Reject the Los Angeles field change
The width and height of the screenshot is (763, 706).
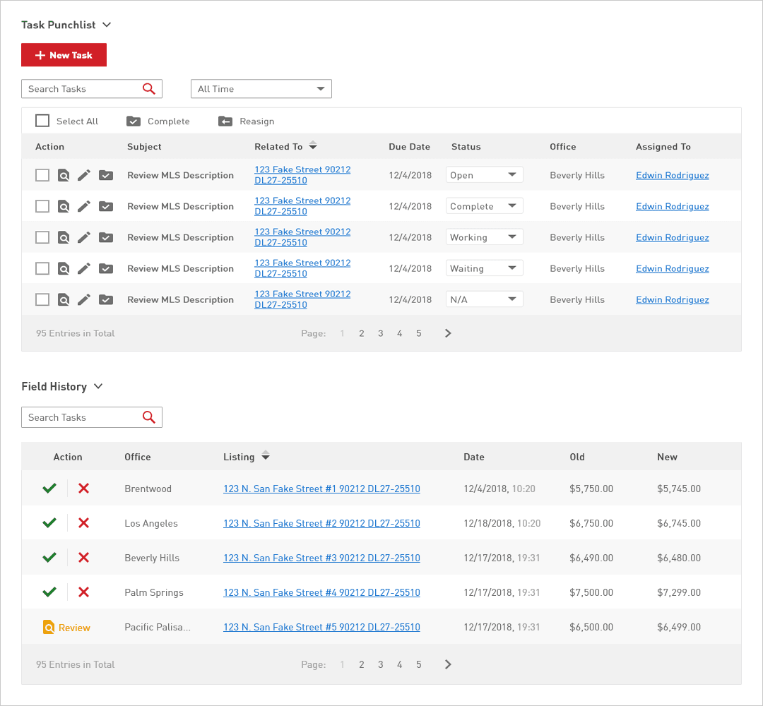[83, 522]
